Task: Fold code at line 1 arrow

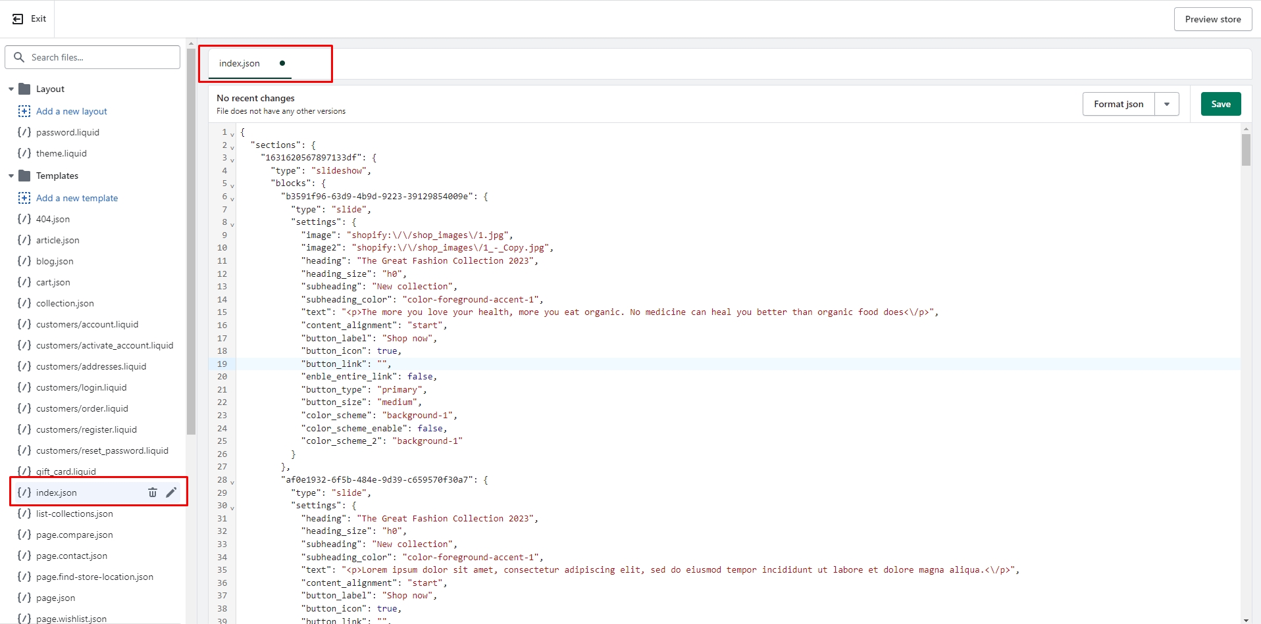Action: tap(232, 134)
